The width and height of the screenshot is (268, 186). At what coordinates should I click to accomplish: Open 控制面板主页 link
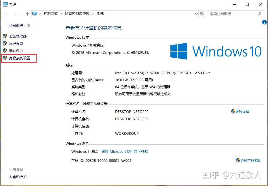(20, 26)
